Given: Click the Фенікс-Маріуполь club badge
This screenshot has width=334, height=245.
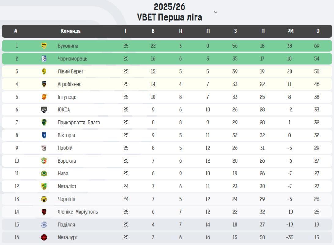Looking at the screenshot, I should tap(44, 212).
